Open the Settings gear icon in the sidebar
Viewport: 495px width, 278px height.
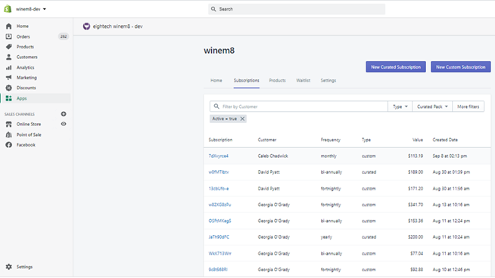(x=9, y=267)
